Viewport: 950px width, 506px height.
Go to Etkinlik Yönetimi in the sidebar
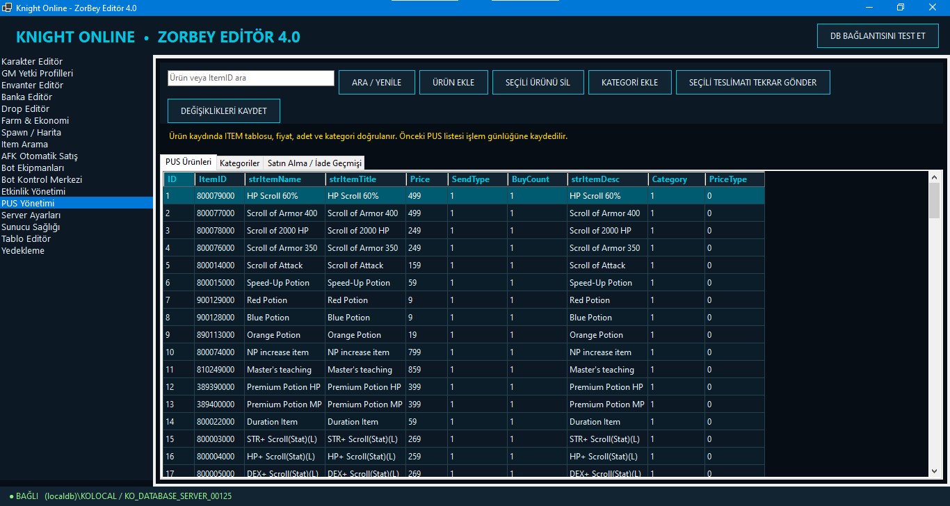pos(77,192)
